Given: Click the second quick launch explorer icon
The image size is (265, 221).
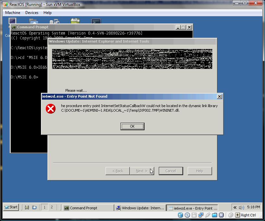Looking at the screenshot, I should (34, 207).
